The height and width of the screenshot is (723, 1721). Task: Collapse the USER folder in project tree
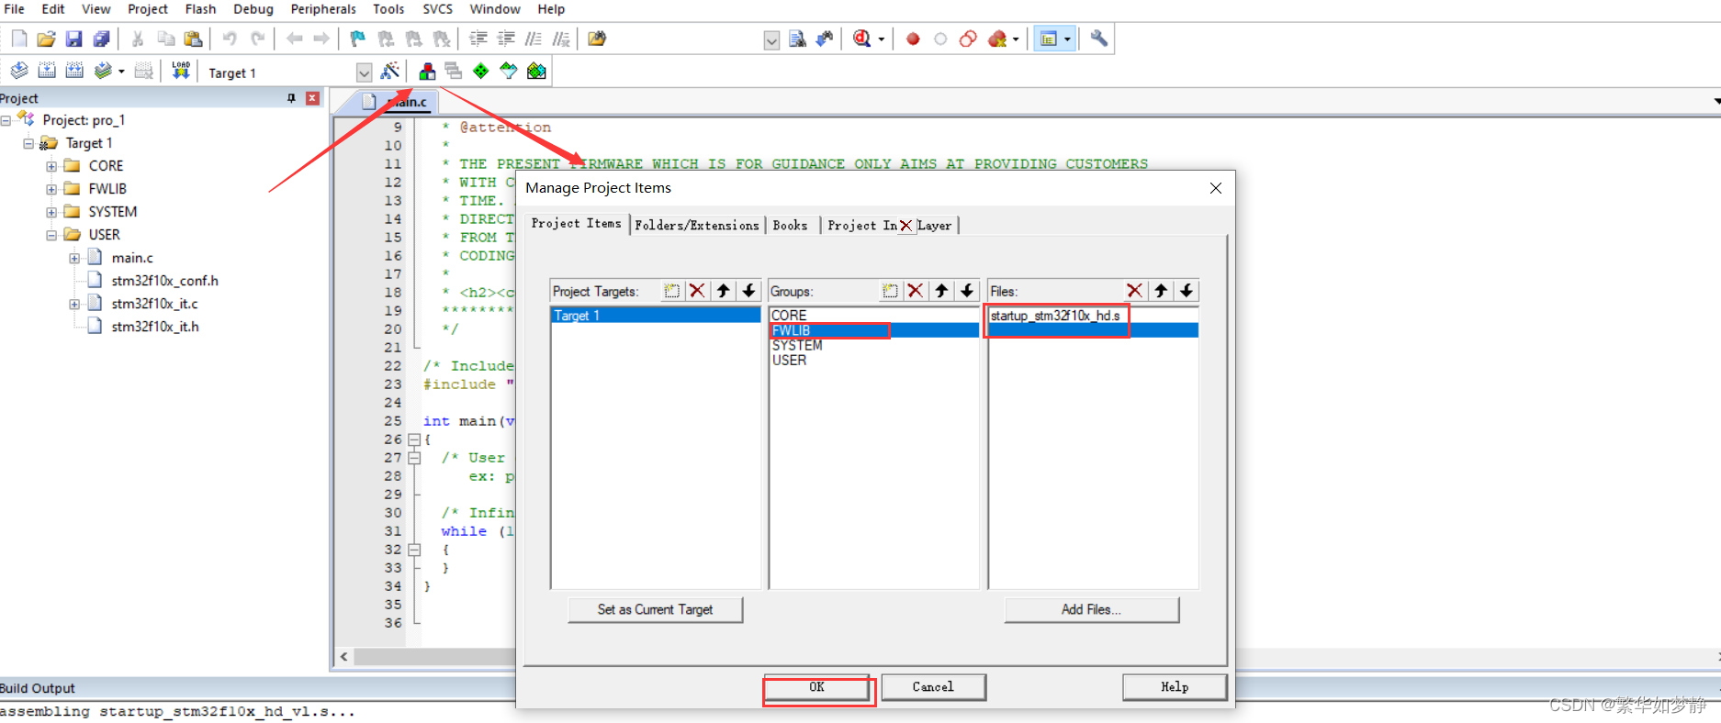[x=51, y=235]
